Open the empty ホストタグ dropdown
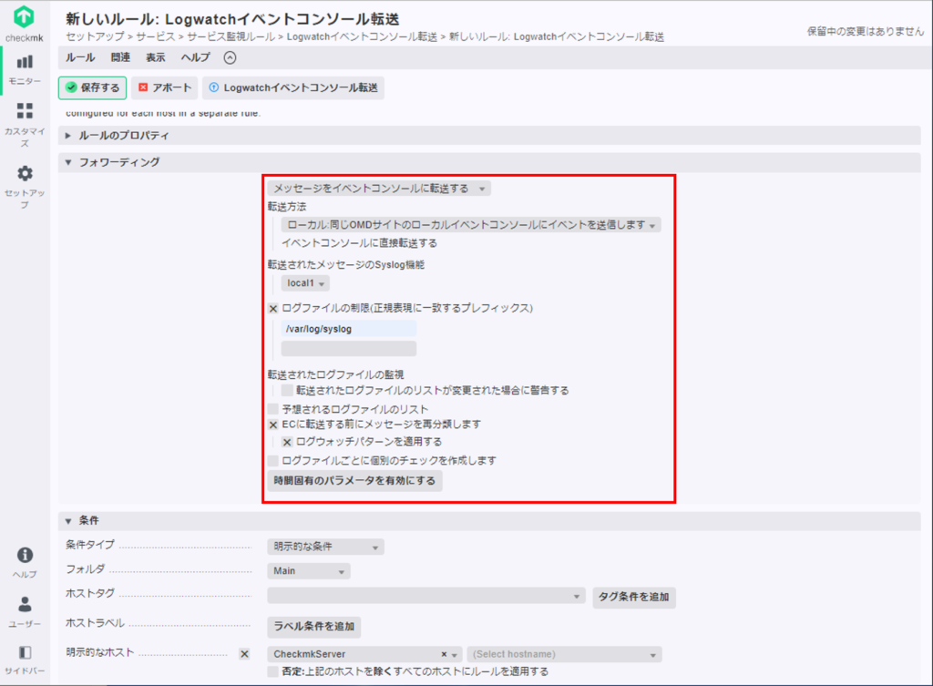This screenshot has height=686, width=933. coord(426,596)
